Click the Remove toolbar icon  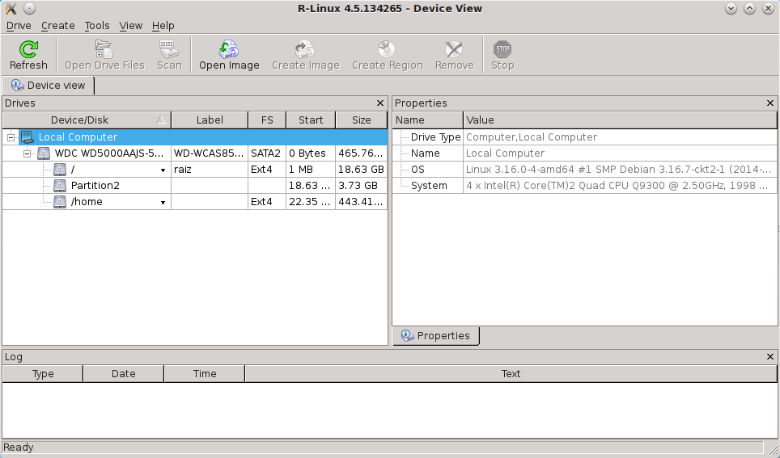454,50
